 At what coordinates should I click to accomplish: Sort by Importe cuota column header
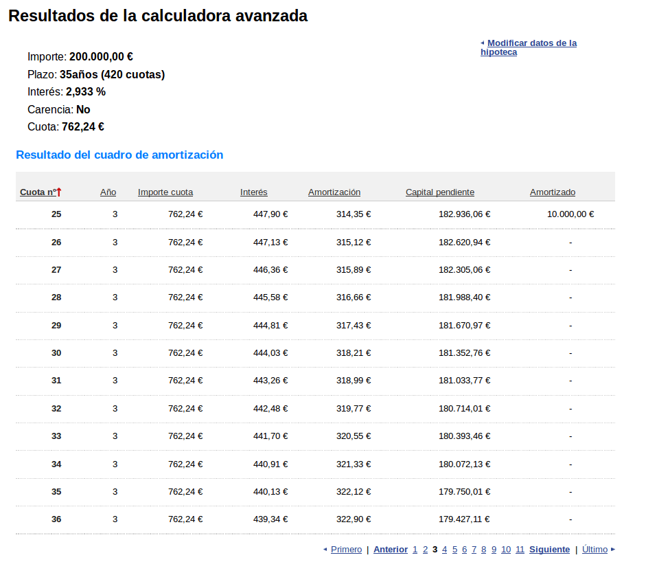[165, 192]
